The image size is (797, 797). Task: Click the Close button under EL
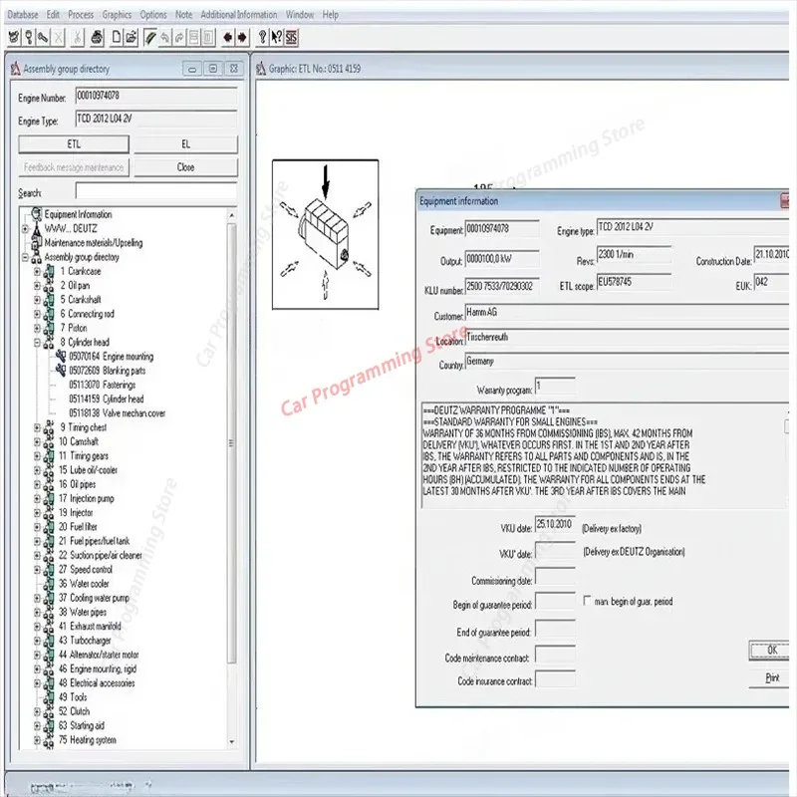tap(185, 167)
